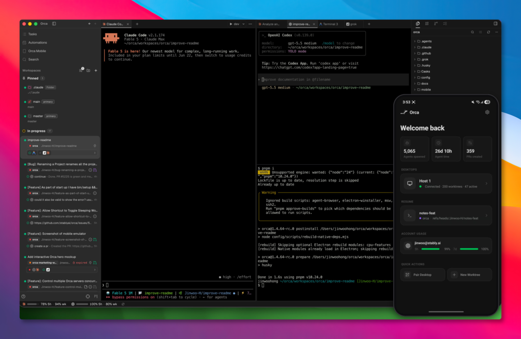Toggle the left sidebar panel icon
Image resolution: width=521 pixels, height=339 pixels.
point(54,24)
